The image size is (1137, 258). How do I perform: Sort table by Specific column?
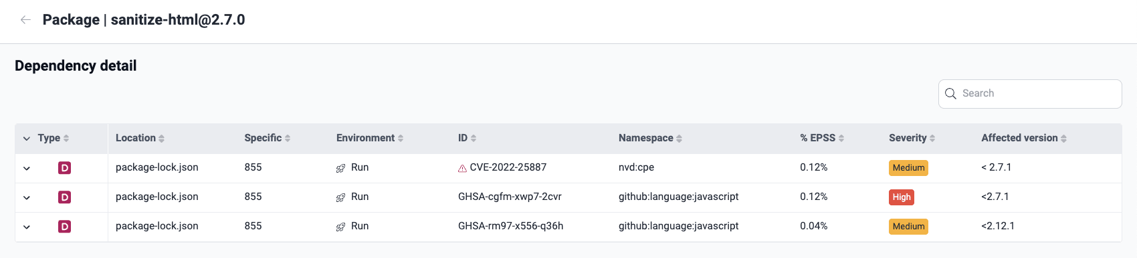[267, 138]
